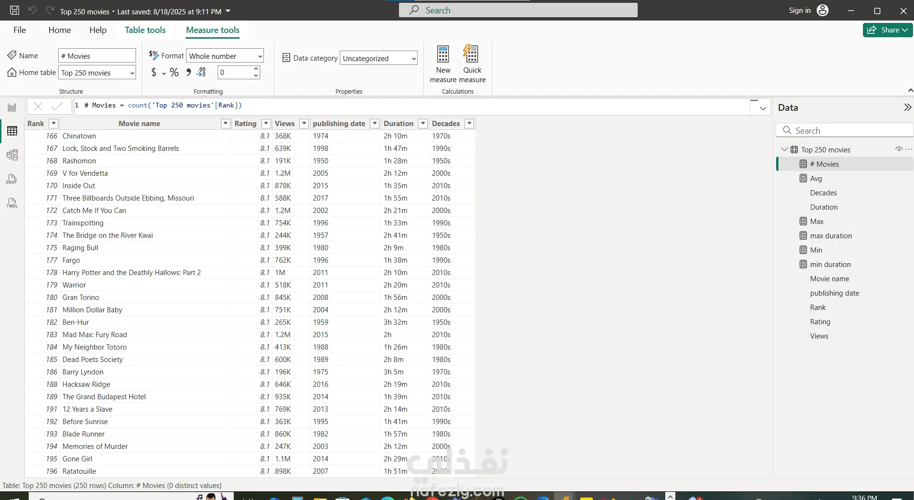Click the Redo arrow icon
Image resolution: width=914 pixels, height=500 pixels.
click(50, 11)
